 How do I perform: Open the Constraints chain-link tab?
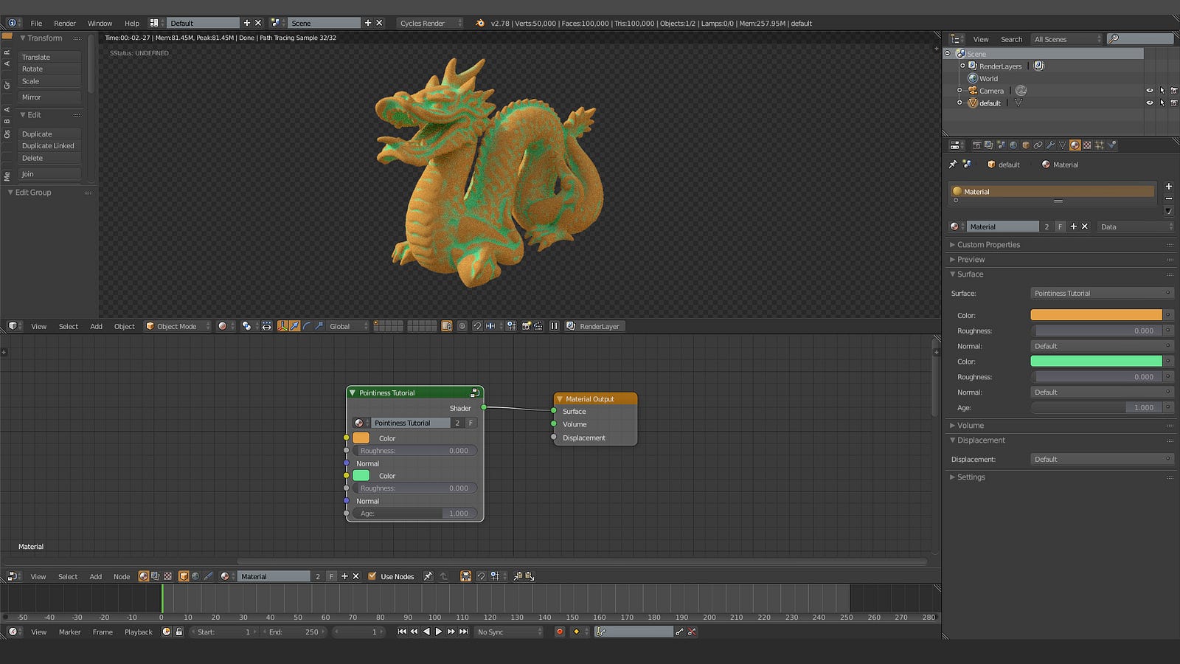pos(1038,145)
